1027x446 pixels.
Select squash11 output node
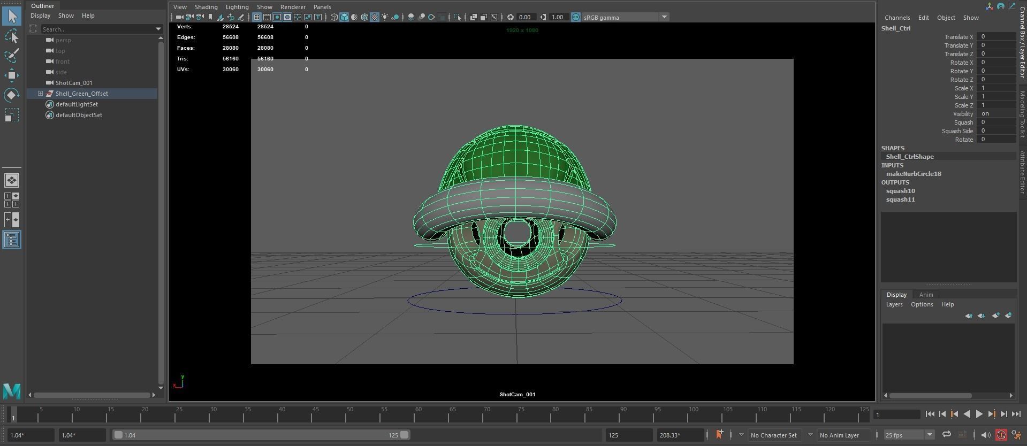[x=900, y=199]
